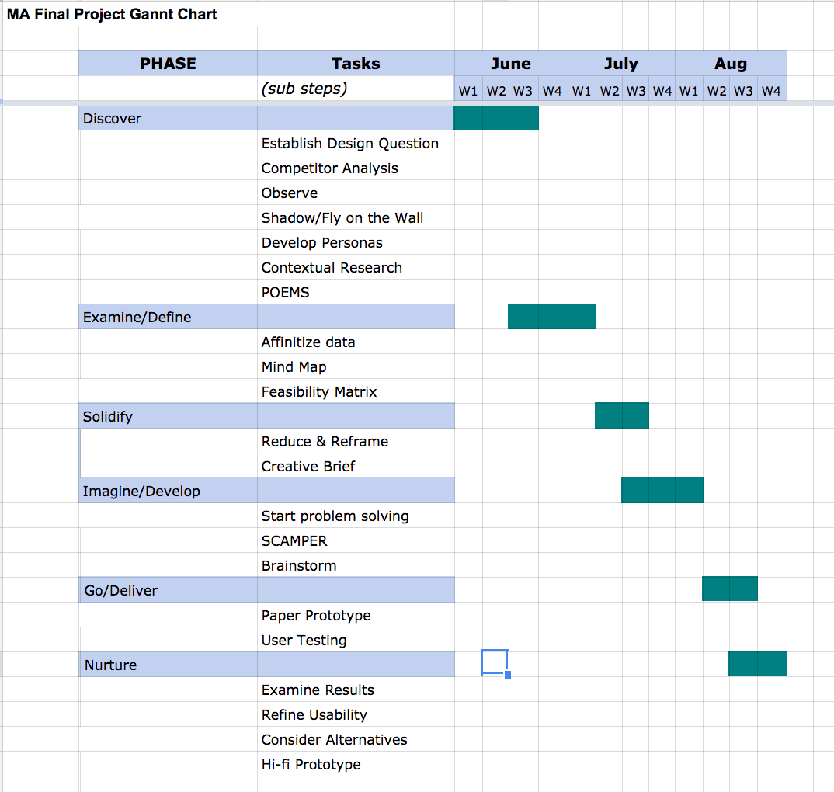The image size is (834, 792).
Task: Select 'Refine Usability' task cell
Action: click(356, 714)
